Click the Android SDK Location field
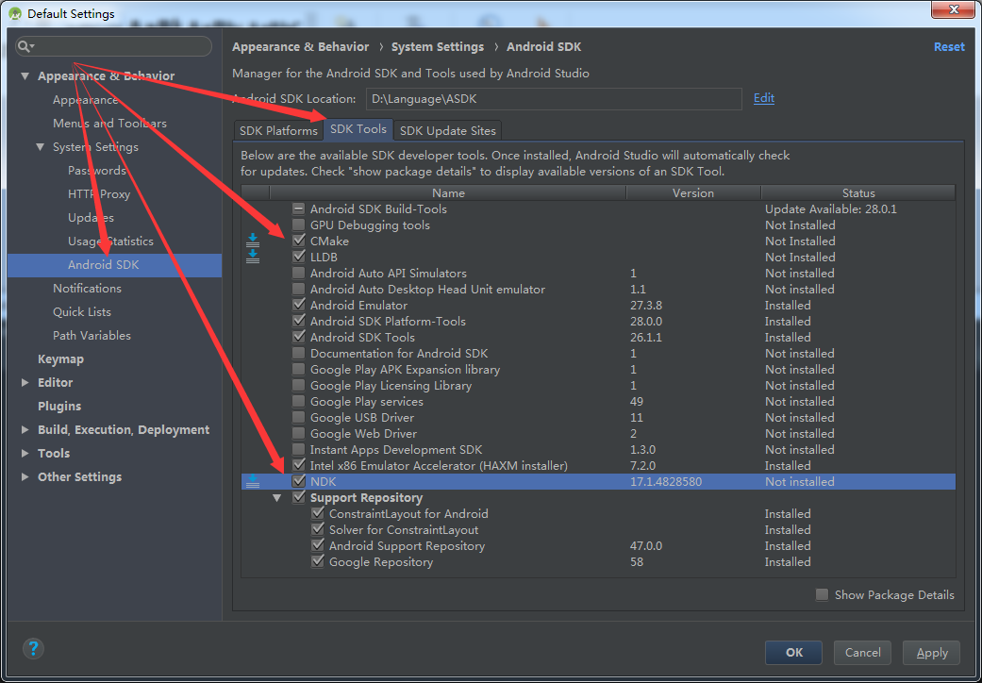 (554, 99)
